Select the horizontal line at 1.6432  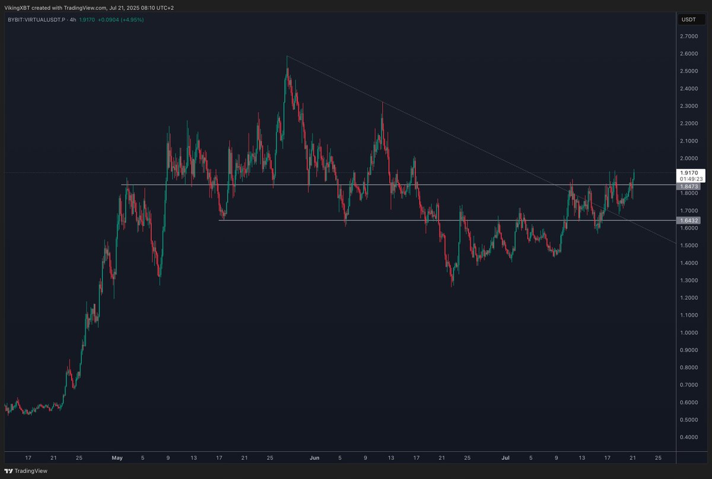point(447,220)
